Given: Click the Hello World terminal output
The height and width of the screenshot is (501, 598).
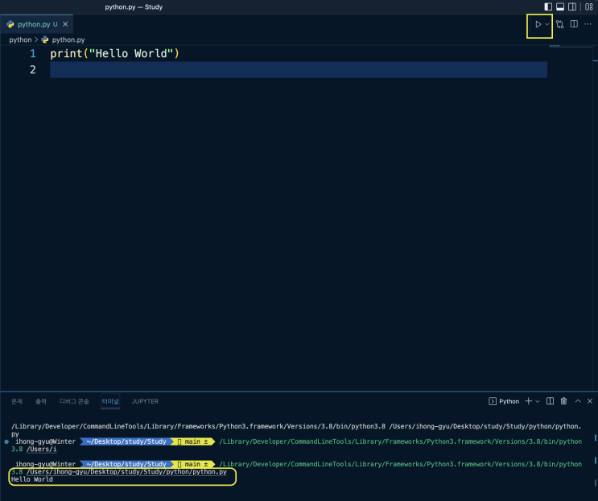Looking at the screenshot, I should (32, 479).
